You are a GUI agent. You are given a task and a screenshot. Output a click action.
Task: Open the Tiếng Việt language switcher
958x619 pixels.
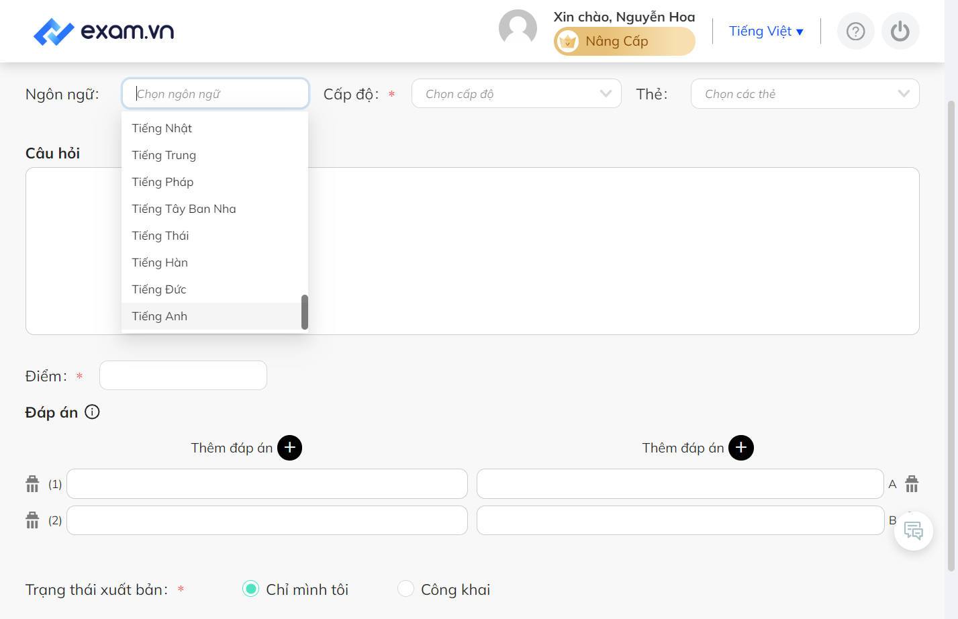[766, 32]
